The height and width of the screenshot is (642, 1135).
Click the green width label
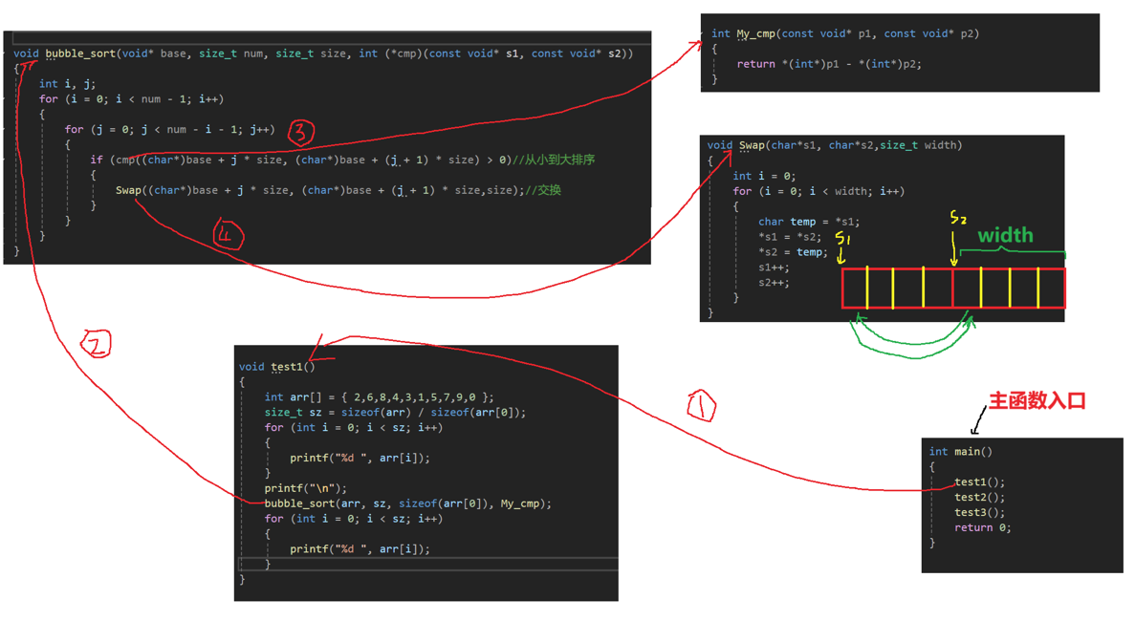[1004, 235]
